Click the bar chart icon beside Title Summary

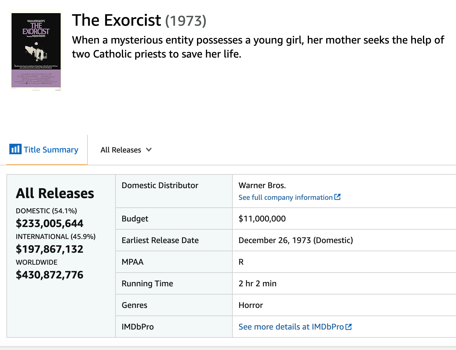point(15,149)
